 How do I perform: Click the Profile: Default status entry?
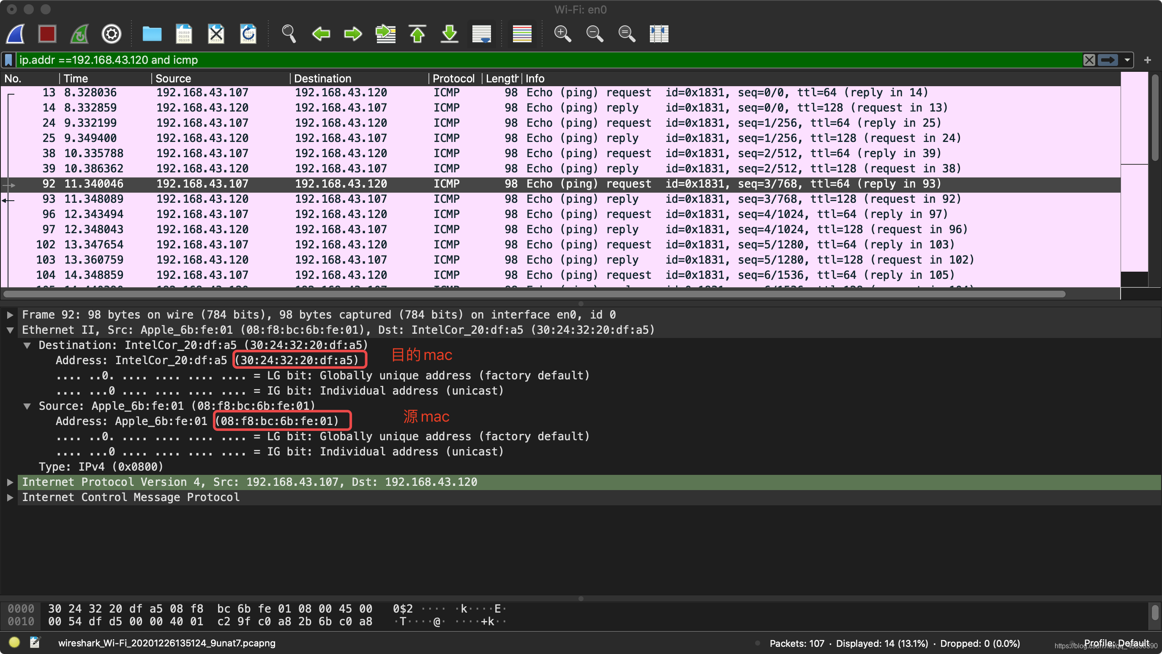pyautogui.click(x=1116, y=643)
